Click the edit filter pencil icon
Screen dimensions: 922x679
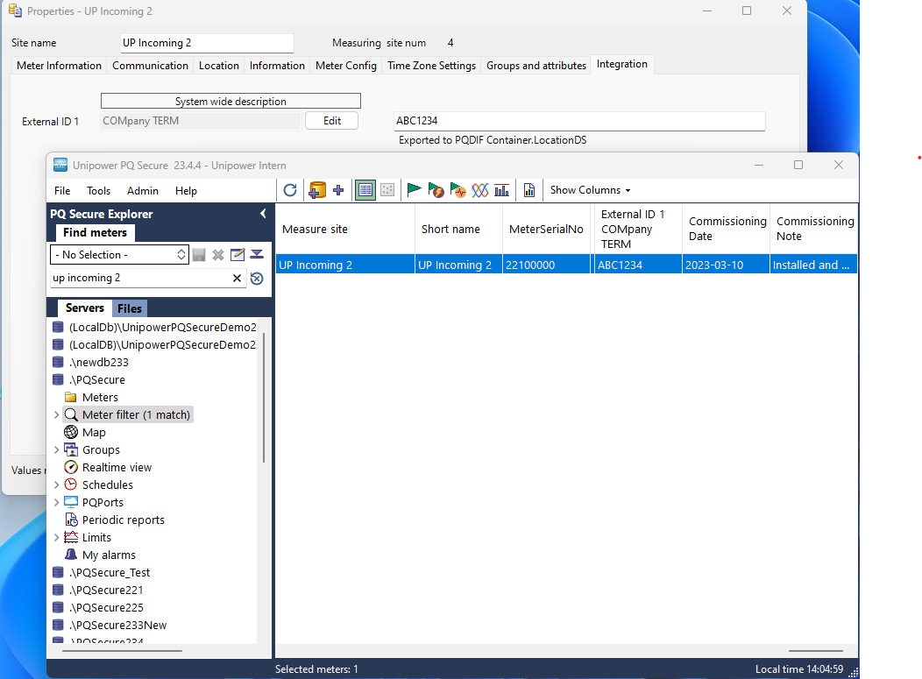[238, 255]
